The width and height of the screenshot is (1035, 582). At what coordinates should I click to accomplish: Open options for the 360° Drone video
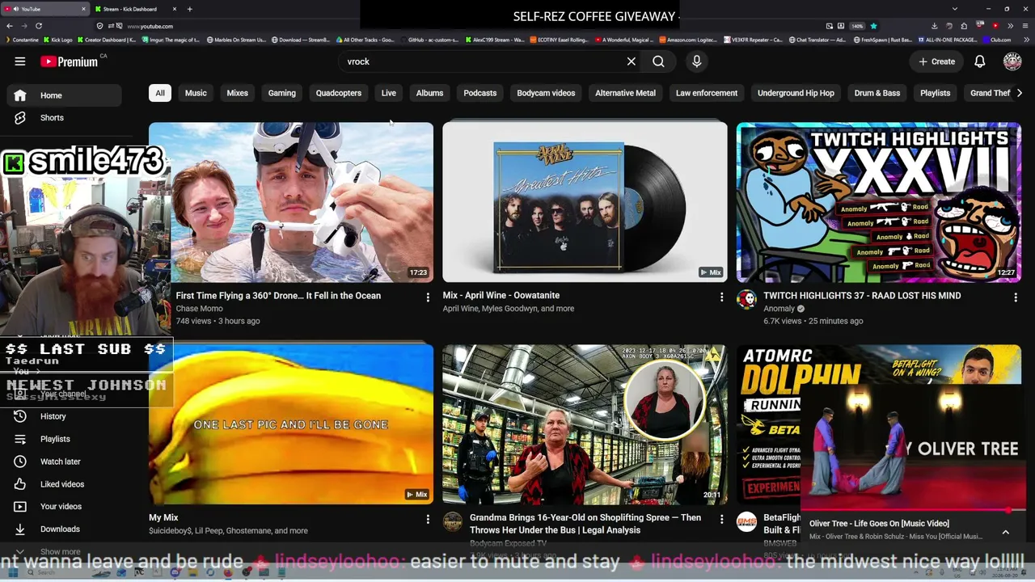pos(428,297)
